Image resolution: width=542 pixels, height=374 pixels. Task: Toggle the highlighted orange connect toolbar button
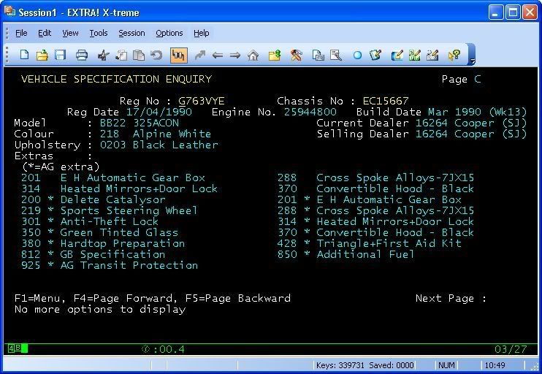pyautogui.click(x=178, y=55)
